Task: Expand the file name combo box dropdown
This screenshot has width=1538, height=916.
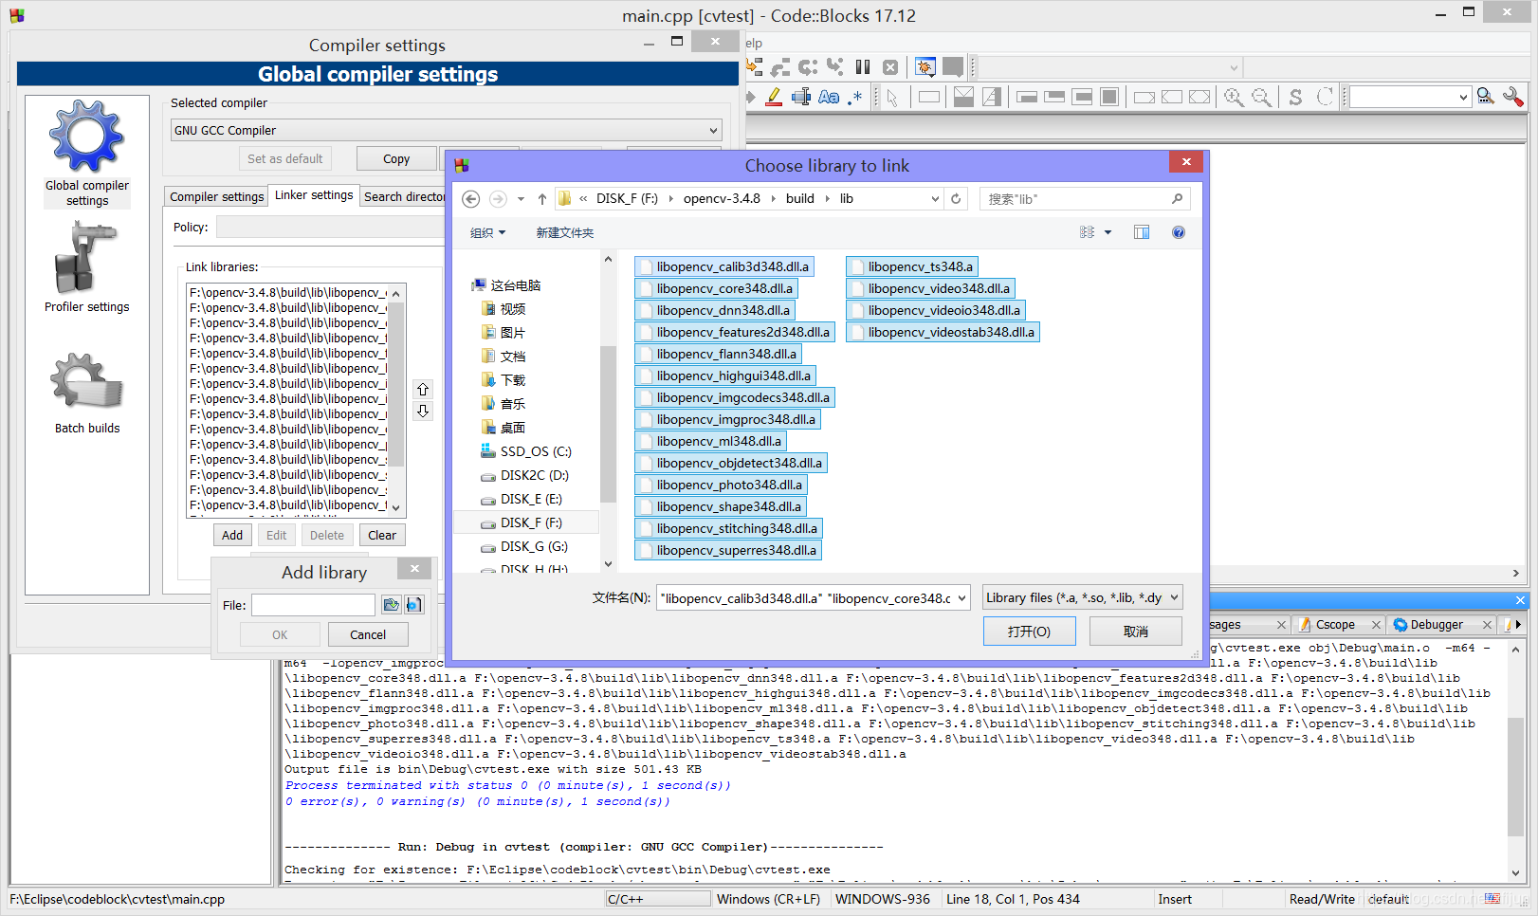Action: coord(961,598)
